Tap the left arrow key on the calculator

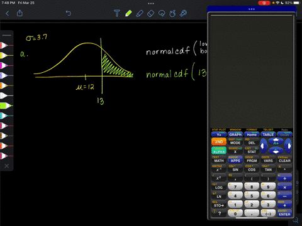point(264,146)
